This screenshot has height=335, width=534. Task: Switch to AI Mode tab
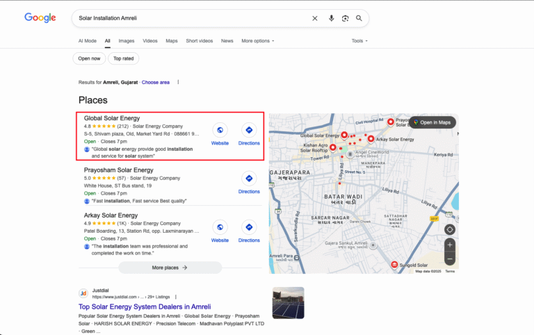point(88,41)
